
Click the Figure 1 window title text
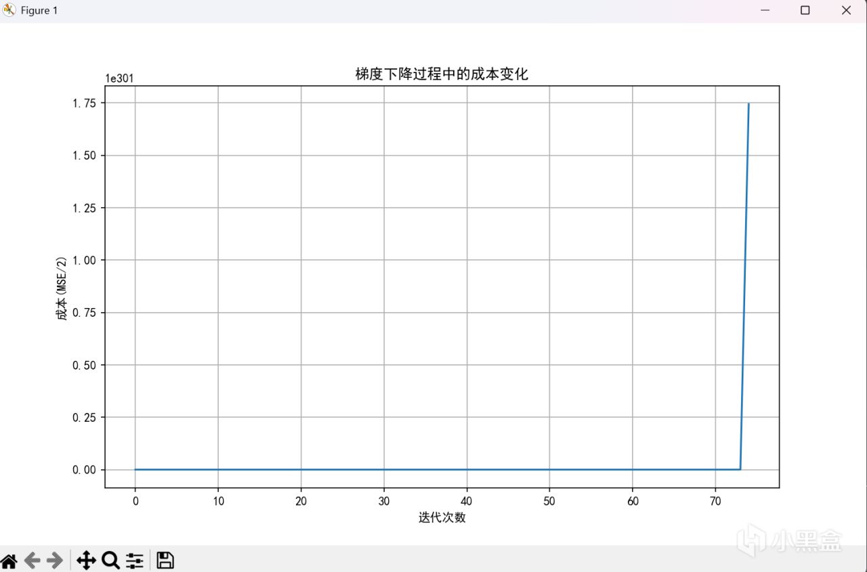39,11
